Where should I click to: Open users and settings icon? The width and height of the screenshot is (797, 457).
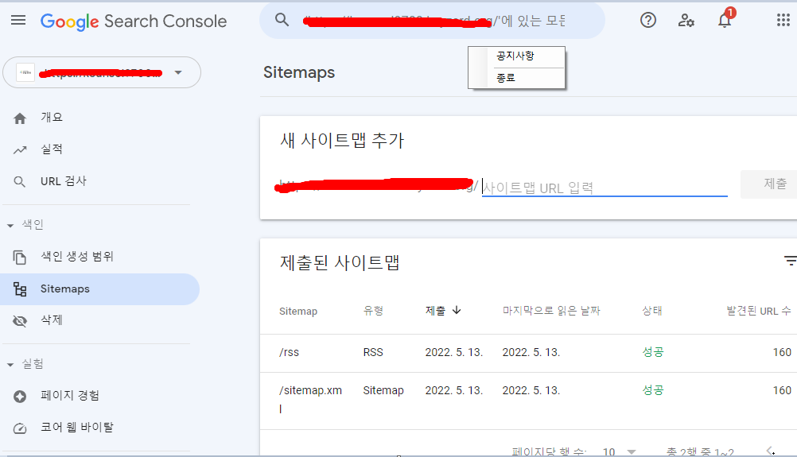(686, 21)
